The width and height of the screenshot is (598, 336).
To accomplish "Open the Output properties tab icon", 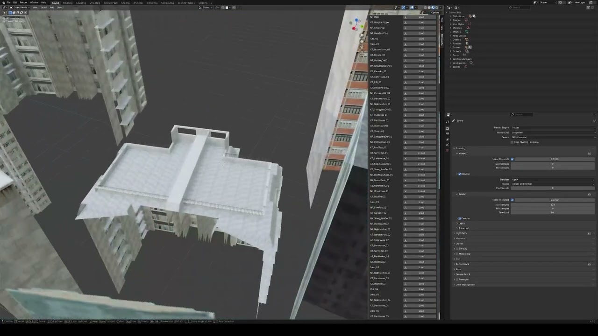I will [x=448, y=133].
